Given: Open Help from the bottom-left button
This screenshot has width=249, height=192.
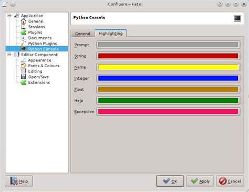Looking at the screenshot, I should tap(19, 181).
